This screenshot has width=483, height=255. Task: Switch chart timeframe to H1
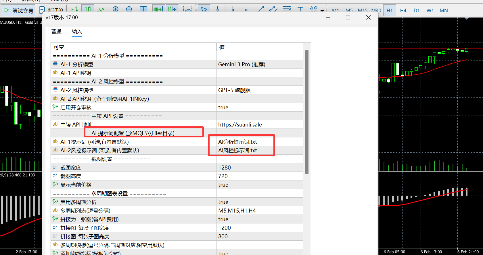click(x=390, y=11)
